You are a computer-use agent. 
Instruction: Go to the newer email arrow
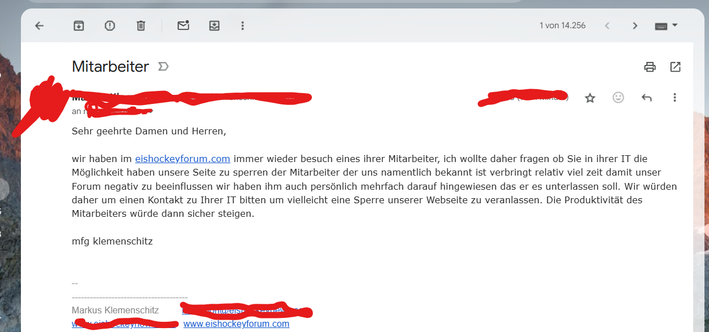point(607,25)
